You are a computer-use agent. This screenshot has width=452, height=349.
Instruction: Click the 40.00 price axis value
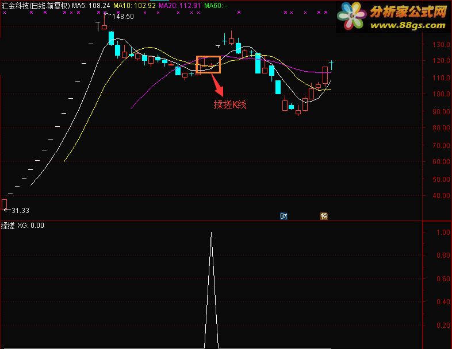441,196
